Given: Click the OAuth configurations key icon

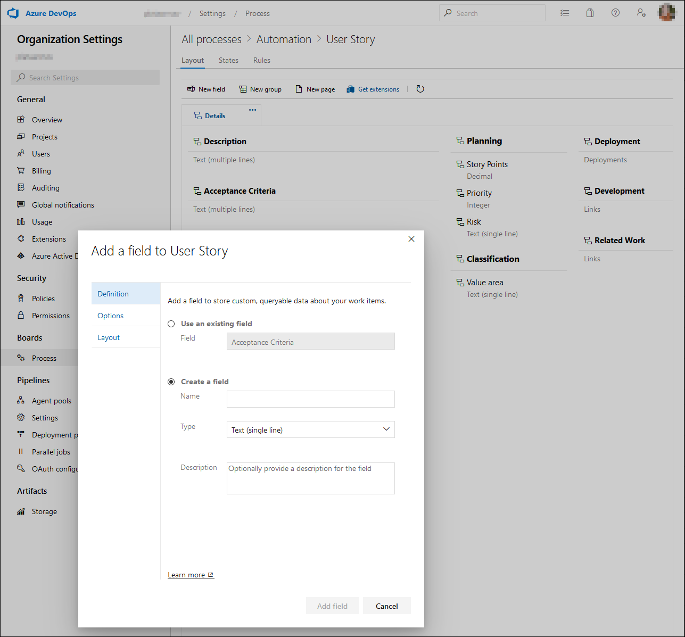Looking at the screenshot, I should coord(21,468).
